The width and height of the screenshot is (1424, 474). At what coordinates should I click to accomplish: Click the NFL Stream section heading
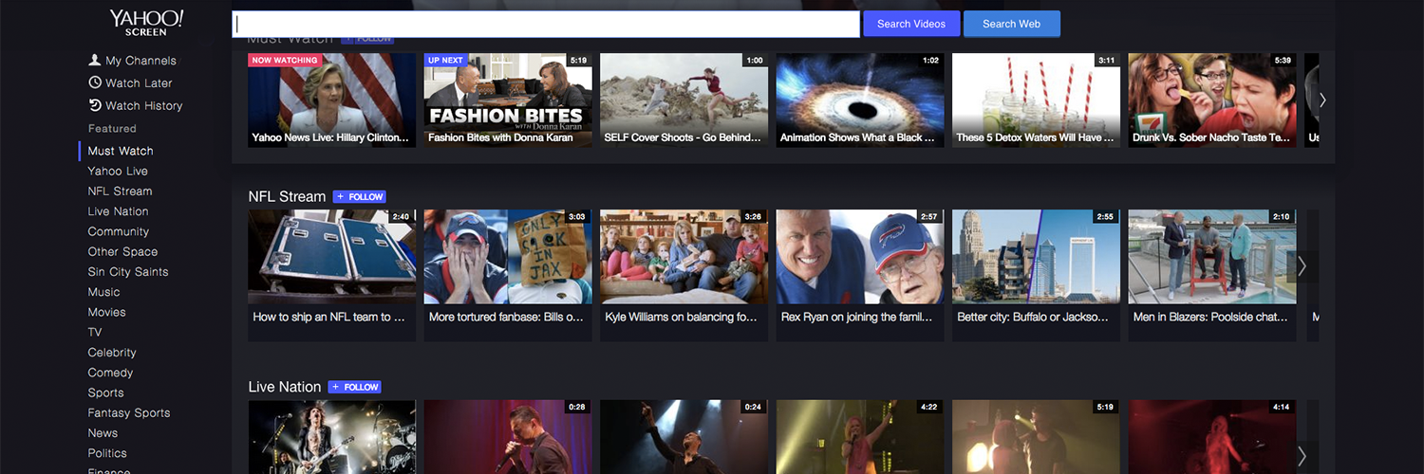[287, 196]
